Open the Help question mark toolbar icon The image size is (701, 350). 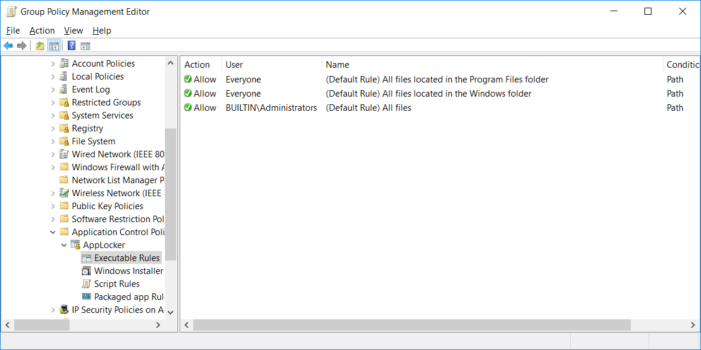point(71,45)
